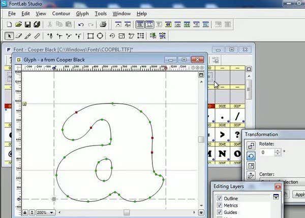The width and height of the screenshot is (305, 218).
Task: Uncheck the Metrics layer checkbox
Action: (x=219, y=206)
